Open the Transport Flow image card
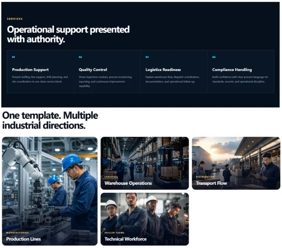The height and width of the screenshot is (248, 282). point(236,163)
